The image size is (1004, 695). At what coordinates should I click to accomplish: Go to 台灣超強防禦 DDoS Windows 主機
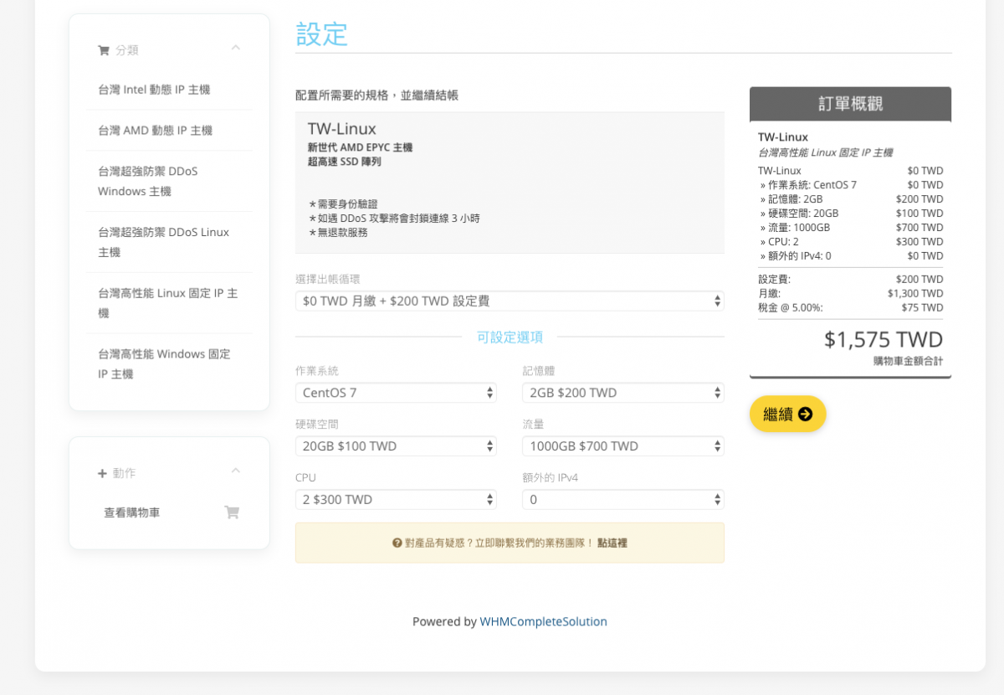click(x=148, y=181)
